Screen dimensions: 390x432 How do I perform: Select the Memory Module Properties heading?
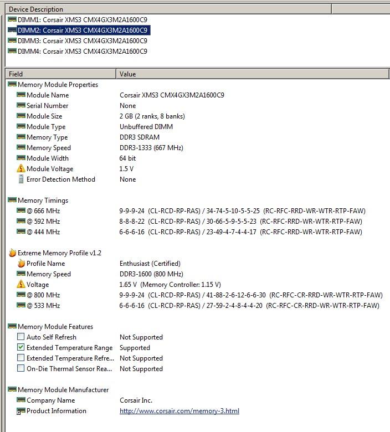[x=58, y=85]
